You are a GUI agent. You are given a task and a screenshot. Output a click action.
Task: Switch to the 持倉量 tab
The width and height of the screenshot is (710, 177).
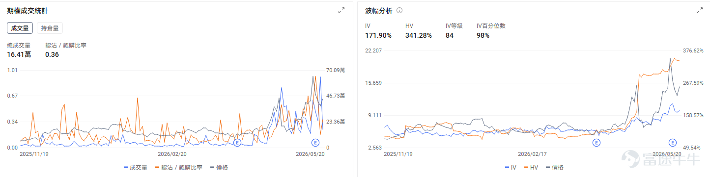(x=50, y=28)
